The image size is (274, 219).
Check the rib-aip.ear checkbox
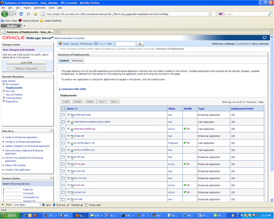coord(63,136)
